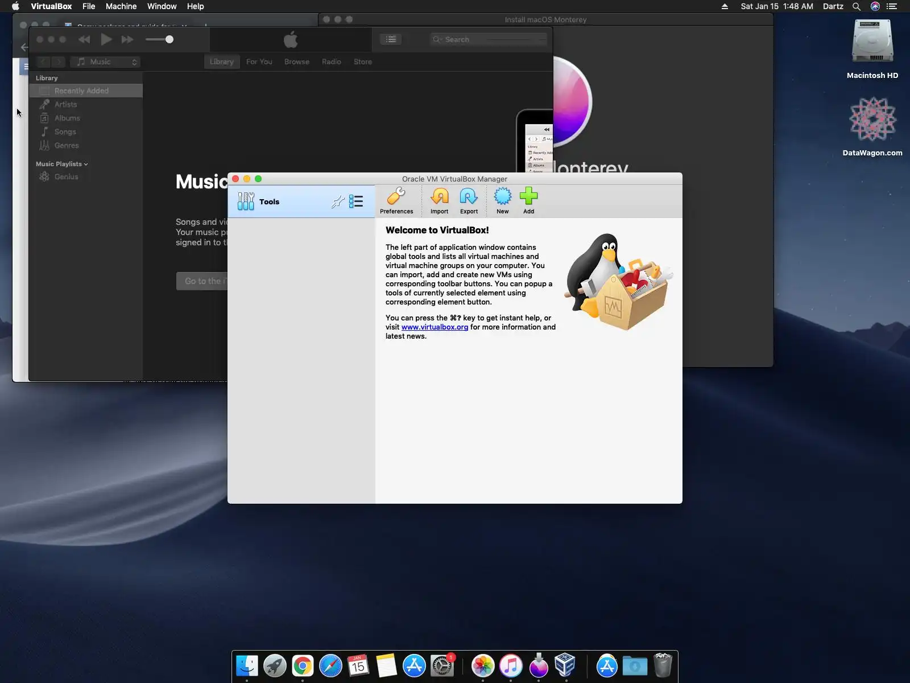This screenshot has height=683, width=910.
Task: Open Finder from the Dock
Action: tap(247, 665)
